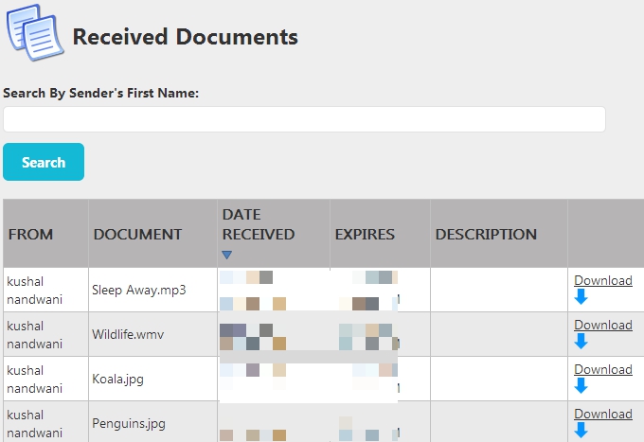644x442 pixels.
Task: Click the Received Documents header icon
Action: pyautogui.click(x=34, y=36)
